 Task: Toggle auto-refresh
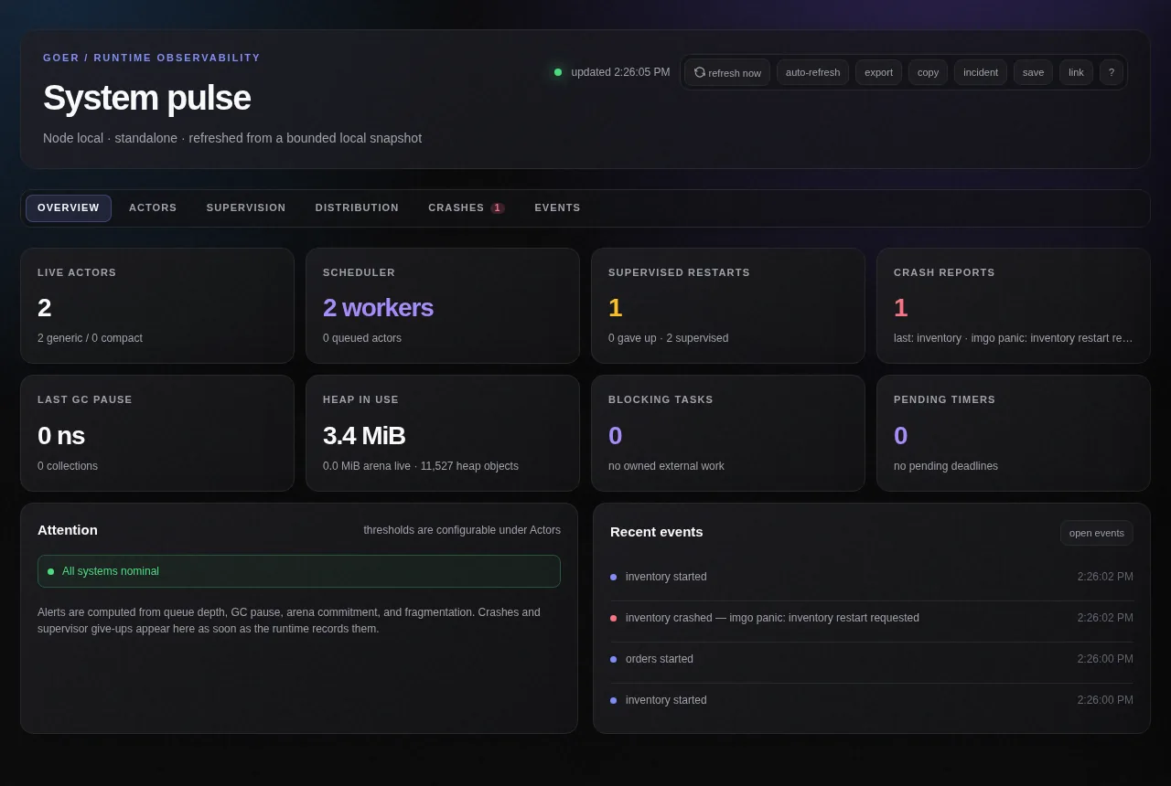point(812,72)
